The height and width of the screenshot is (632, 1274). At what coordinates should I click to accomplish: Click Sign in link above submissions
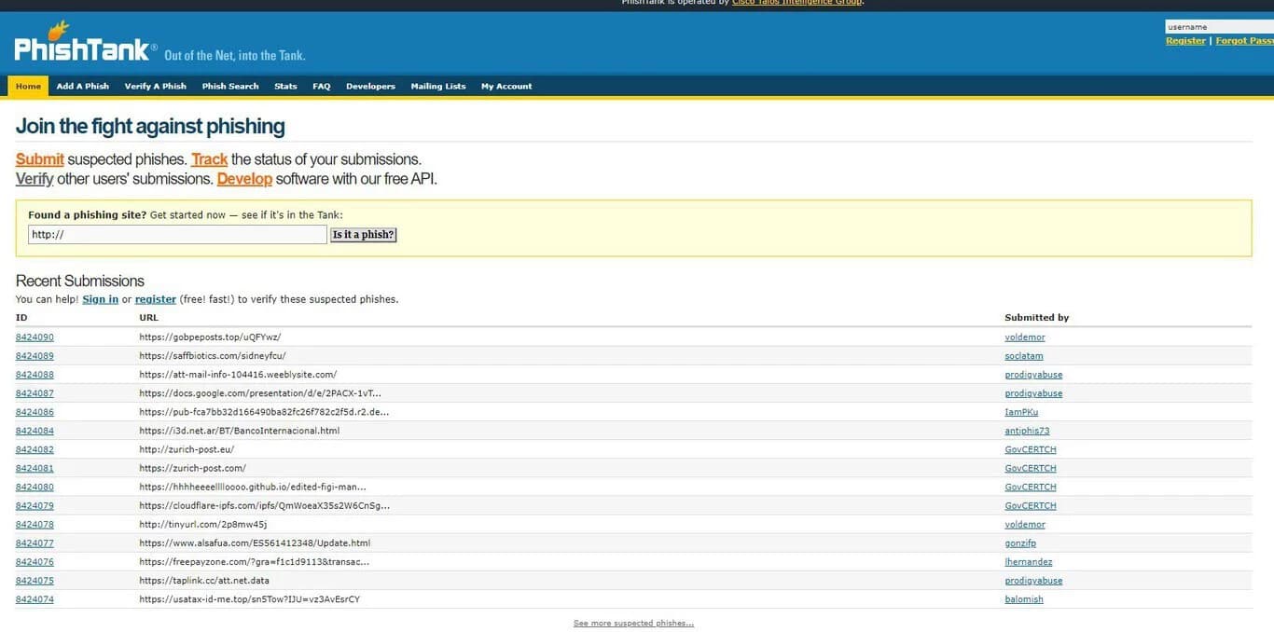pyautogui.click(x=101, y=299)
